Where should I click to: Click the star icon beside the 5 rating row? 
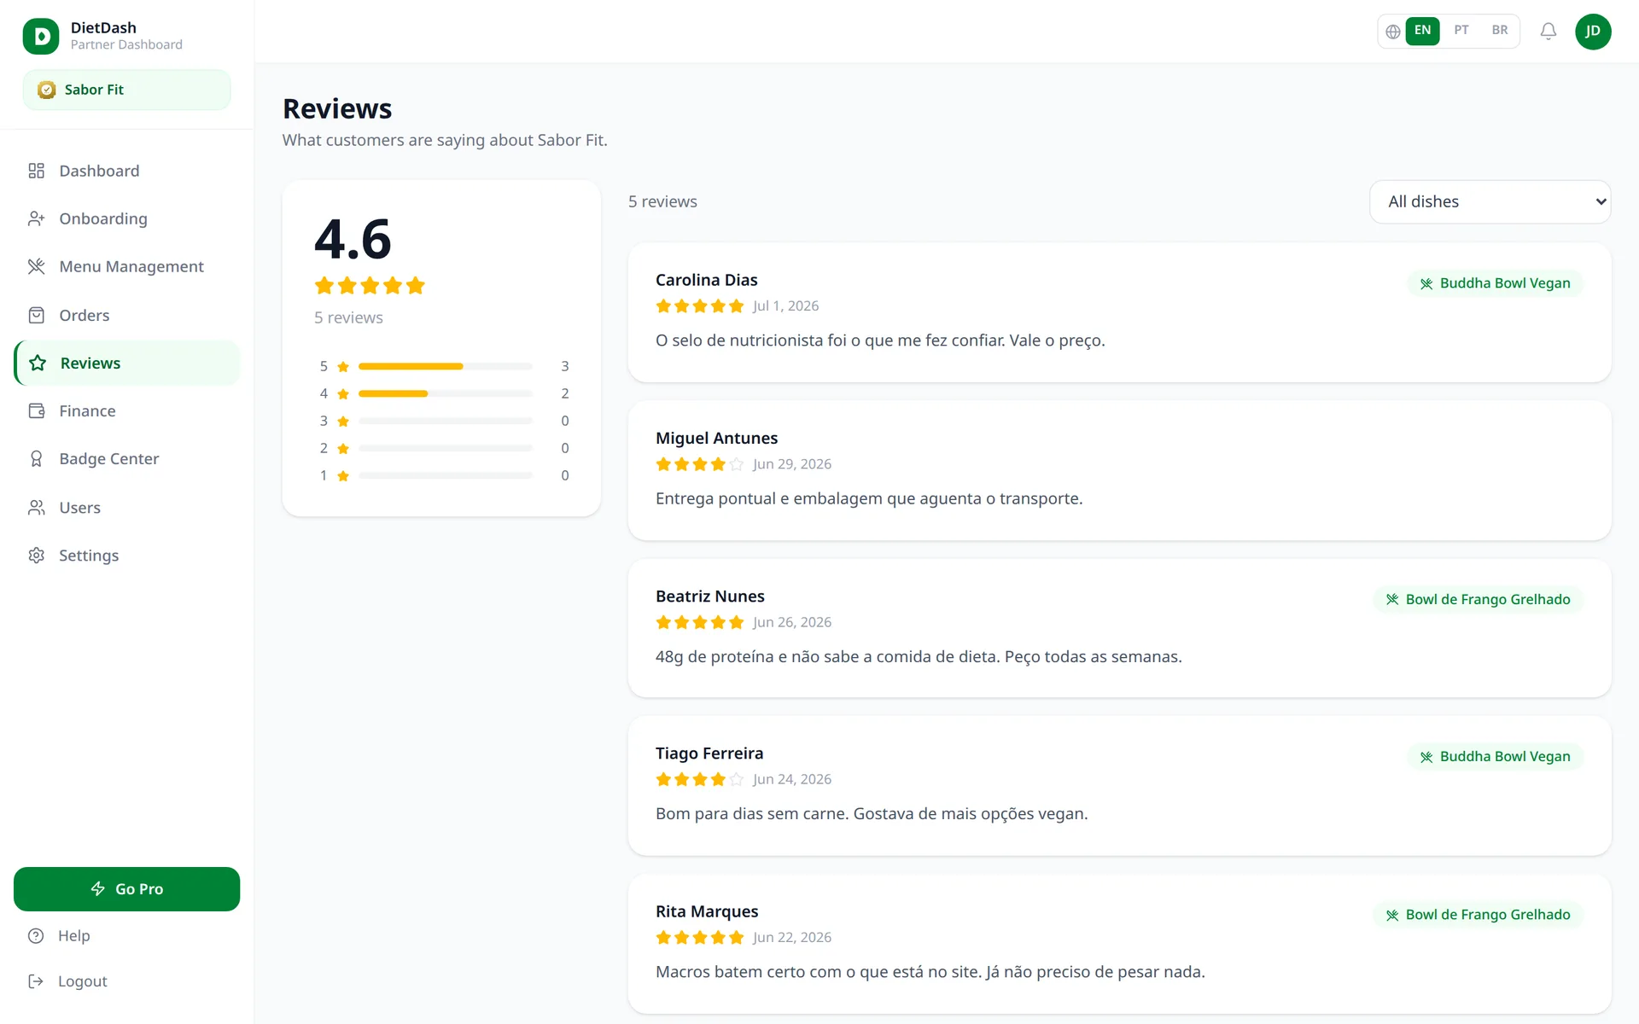343,366
